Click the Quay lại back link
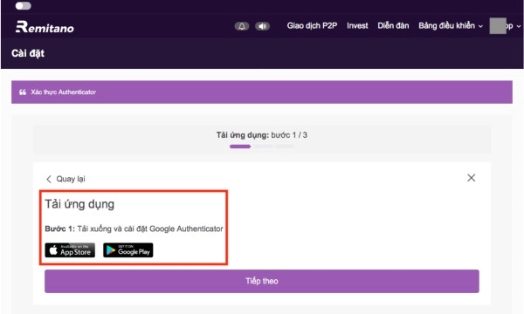This screenshot has width=524, height=314. coord(65,179)
